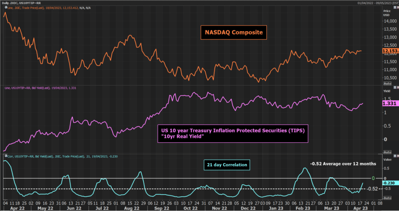
Task: Toggle Auto scale on the correlation Value axis
Action: 387,198
